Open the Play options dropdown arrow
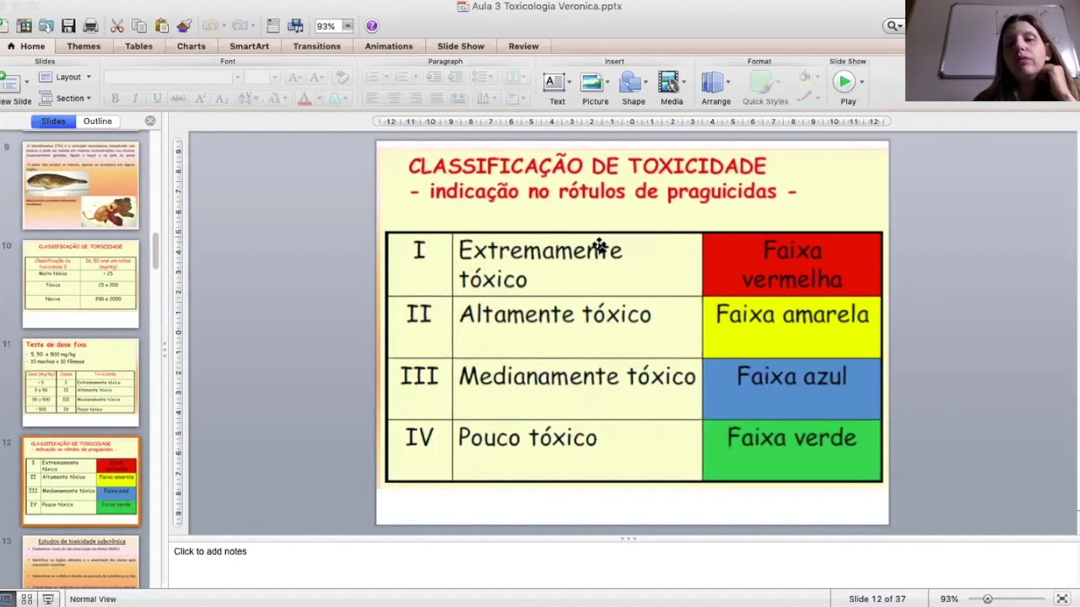The height and width of the screenshot is (607, 1080). [x=861, y=83]
